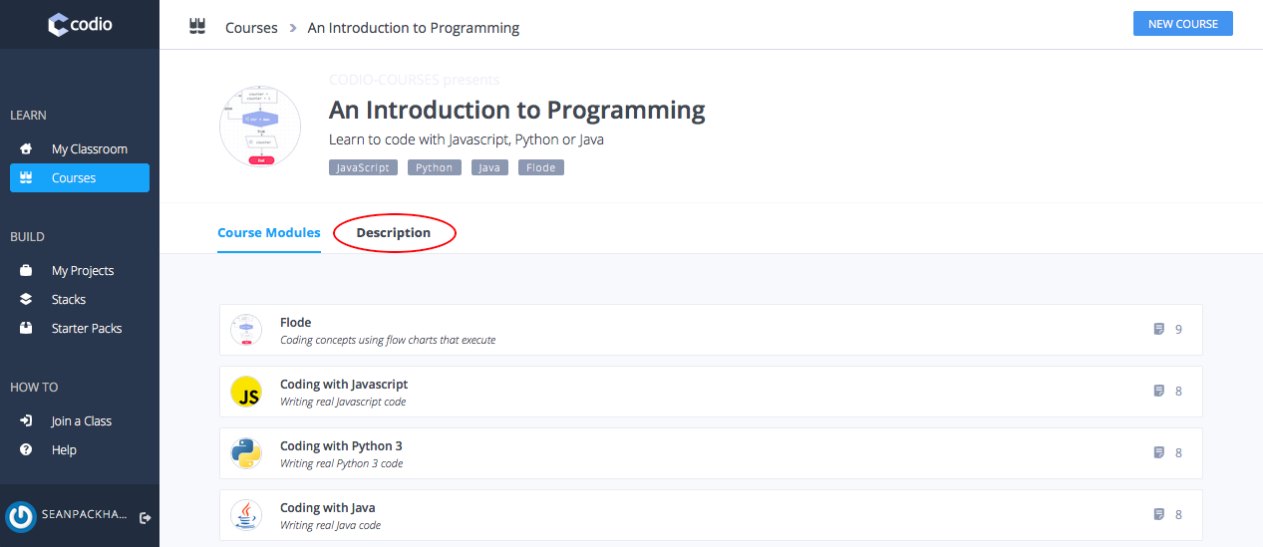This screenshot has width=1263, height=547.
Task: Open Starter Packs from the sidebar
Action: (x=86, y=329)
